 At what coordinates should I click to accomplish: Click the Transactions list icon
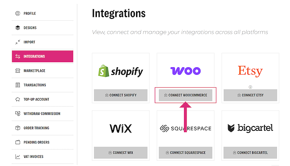tap(18, 85)
